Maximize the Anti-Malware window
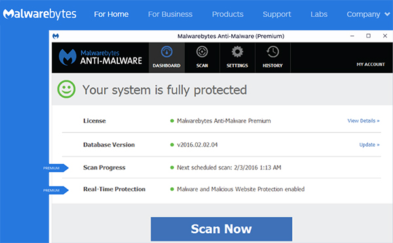The height and width of the screenshot is (243, 393). (368, 36)
